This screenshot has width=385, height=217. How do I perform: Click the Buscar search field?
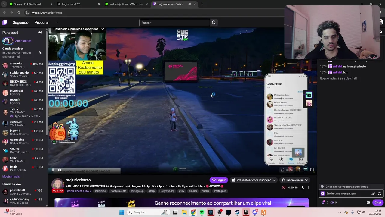click(x=174, y=23)
